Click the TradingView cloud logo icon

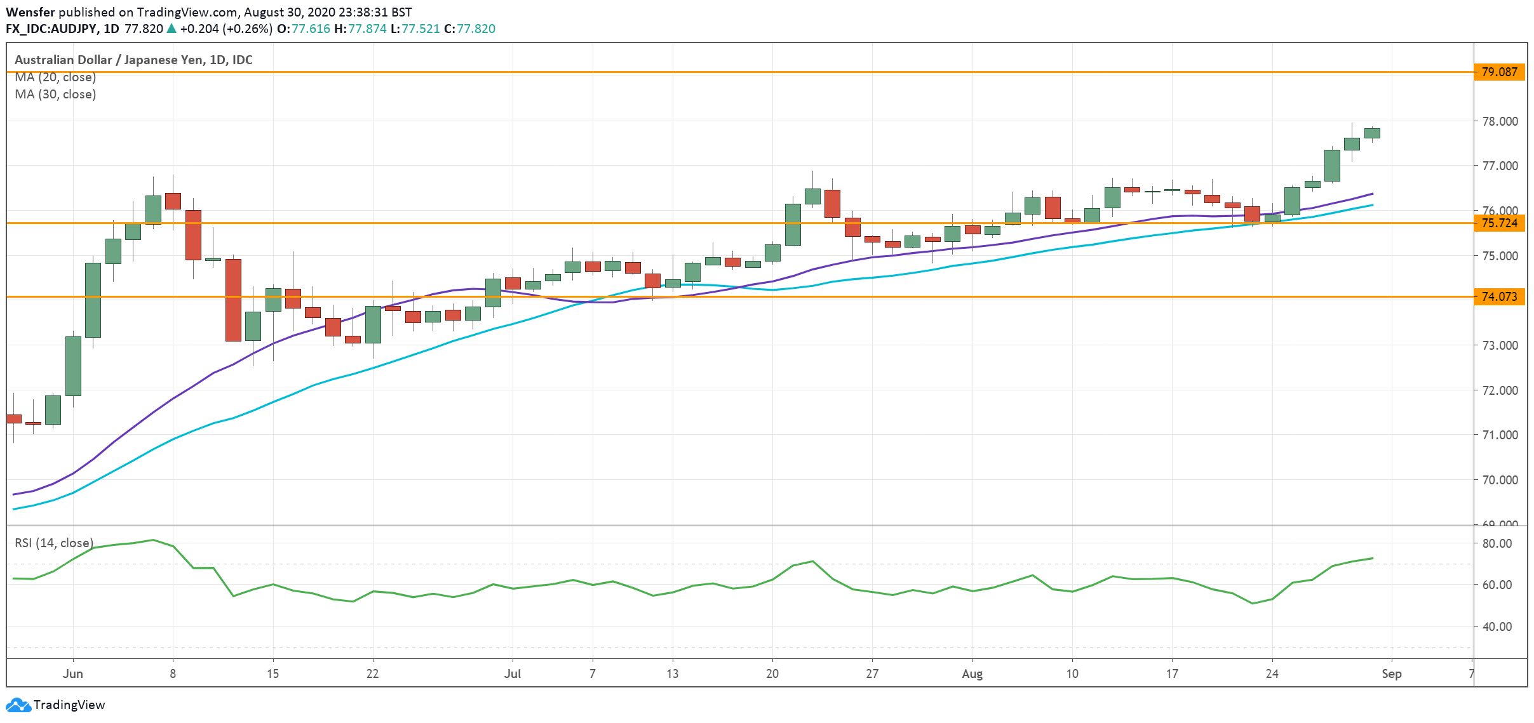click(x=18, y=705)
